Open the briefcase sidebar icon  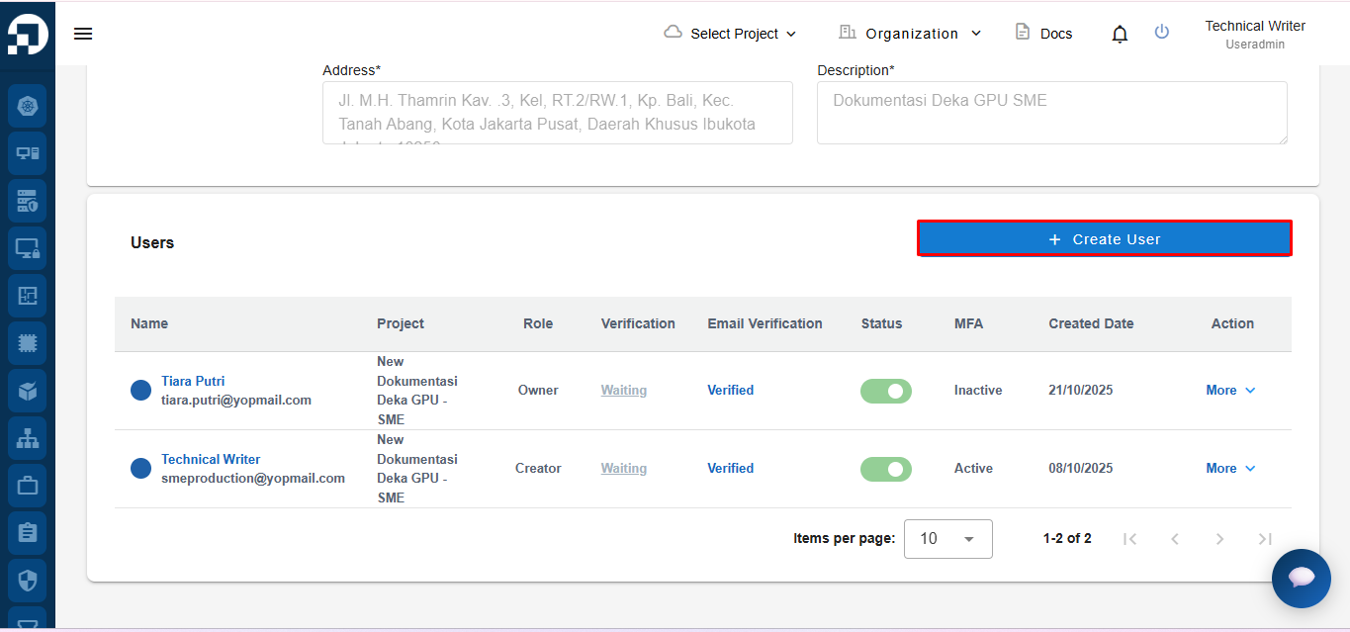tap(28, 486)
